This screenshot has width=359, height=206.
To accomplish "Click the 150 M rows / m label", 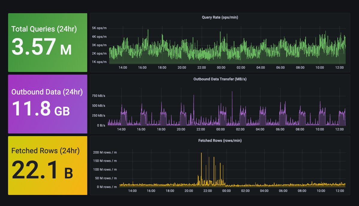I will coord(105,161).
